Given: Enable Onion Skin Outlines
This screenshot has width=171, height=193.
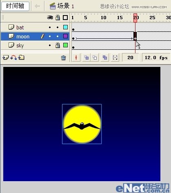Looking at the screenshot, I should tap(95, 58).
